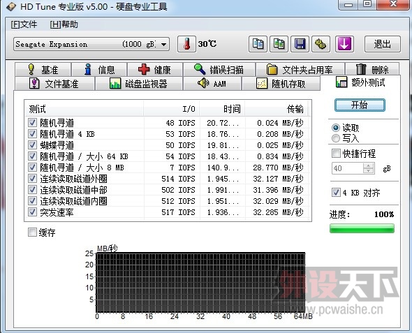The width and height of the screenshot is (412, 333).
Task: Click the purple down-arrow icon
Action: (344, 44)
